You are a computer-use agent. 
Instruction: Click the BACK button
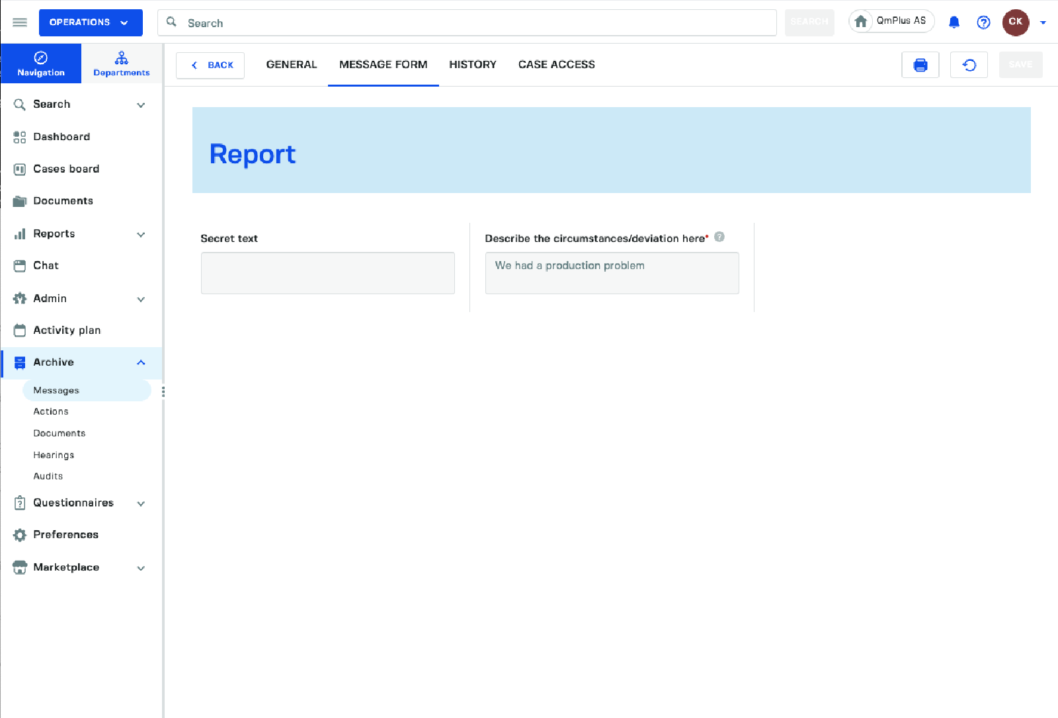210,65
